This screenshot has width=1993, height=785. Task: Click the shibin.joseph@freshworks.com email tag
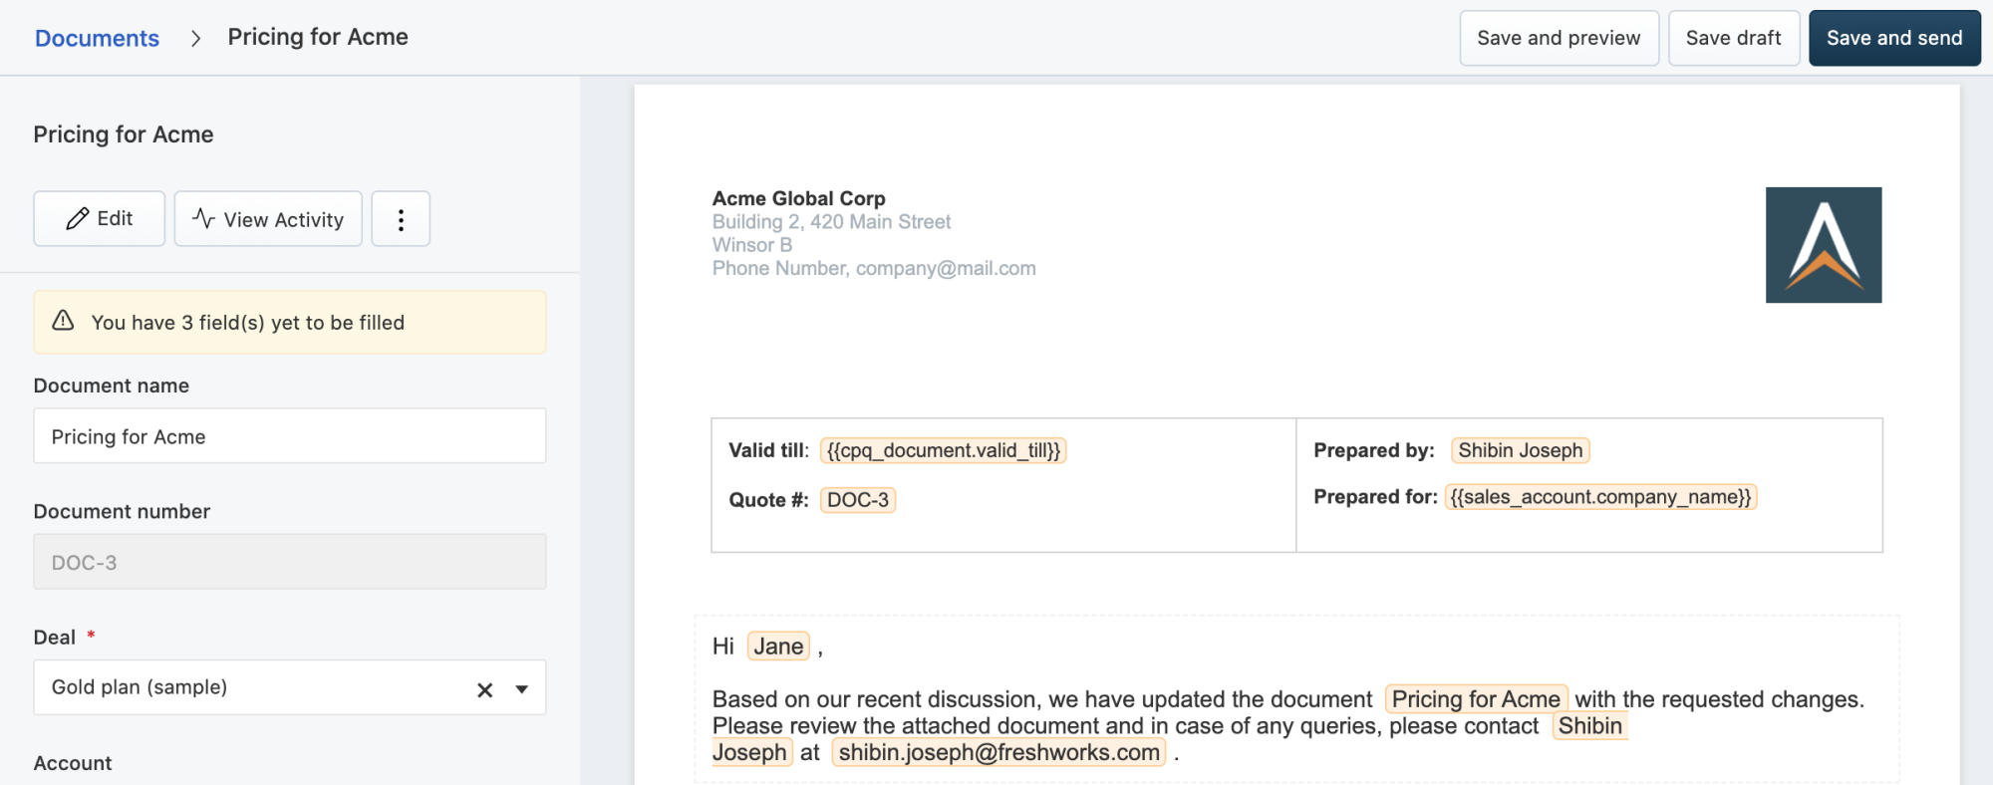998,753
